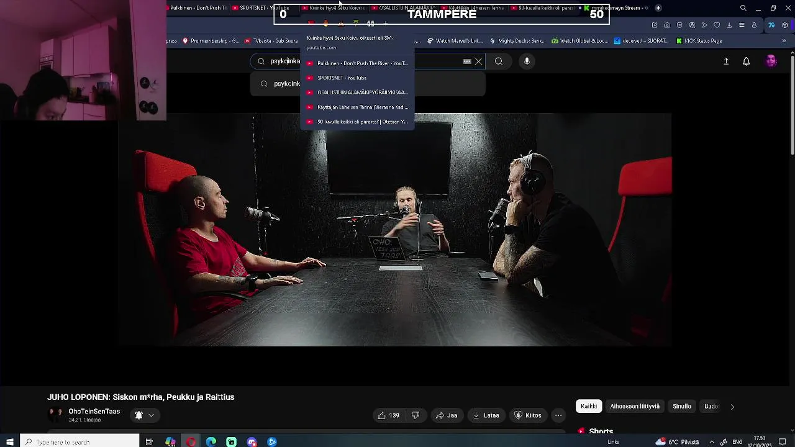Select the Kaikki filter chip
Screen dimensions: 795x447
tap(589, 406)
